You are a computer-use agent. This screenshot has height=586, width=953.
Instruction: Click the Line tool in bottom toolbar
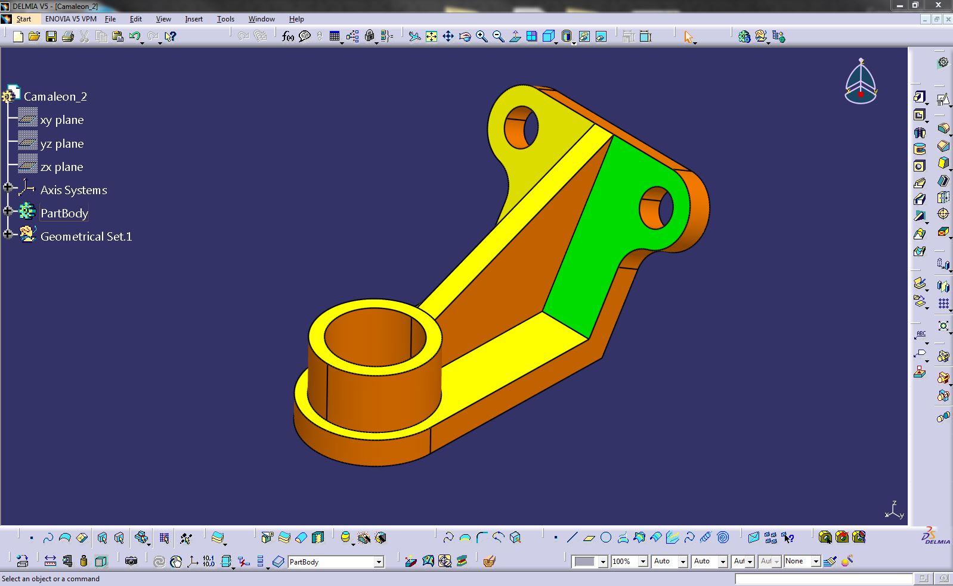(x=572, y=538)
